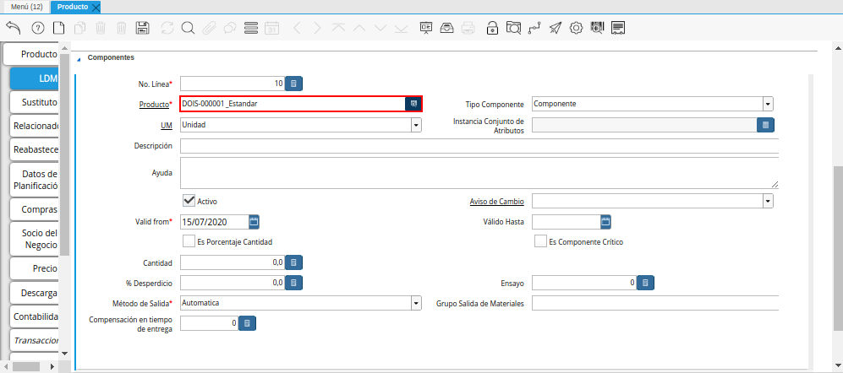Open the Método de Salida dropdown
The image size is (843, 373).
pyautogui.click(x=416, y=303)
